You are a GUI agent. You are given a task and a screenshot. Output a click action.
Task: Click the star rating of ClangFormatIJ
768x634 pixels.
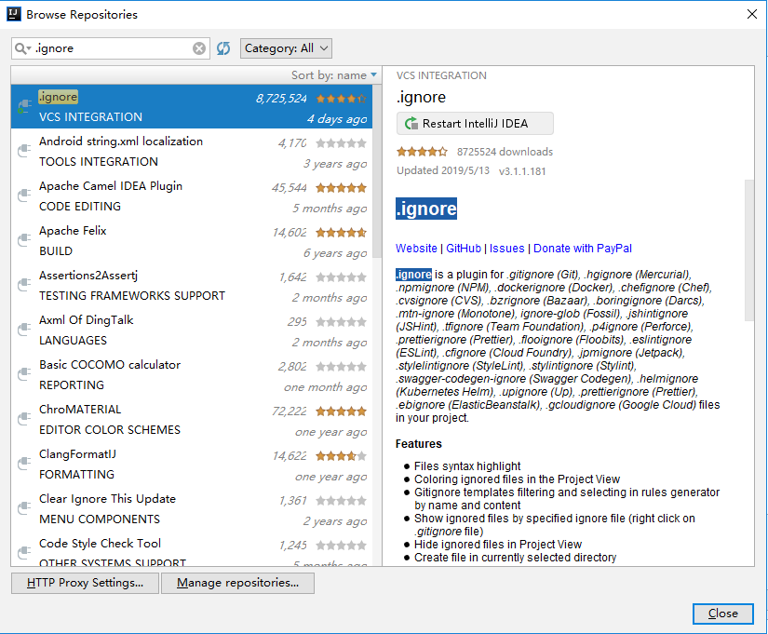(341, 456)
